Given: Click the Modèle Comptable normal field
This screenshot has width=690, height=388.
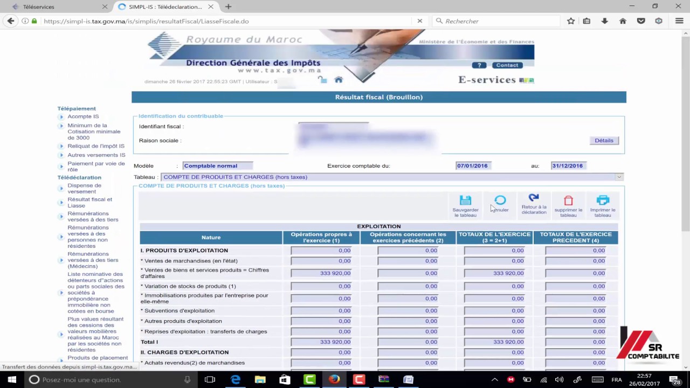Looking at the screenshot, I should point(218,166).
